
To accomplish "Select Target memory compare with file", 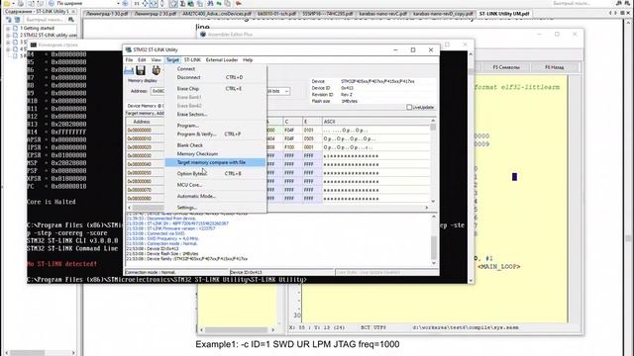I will (x=216, y=162).
